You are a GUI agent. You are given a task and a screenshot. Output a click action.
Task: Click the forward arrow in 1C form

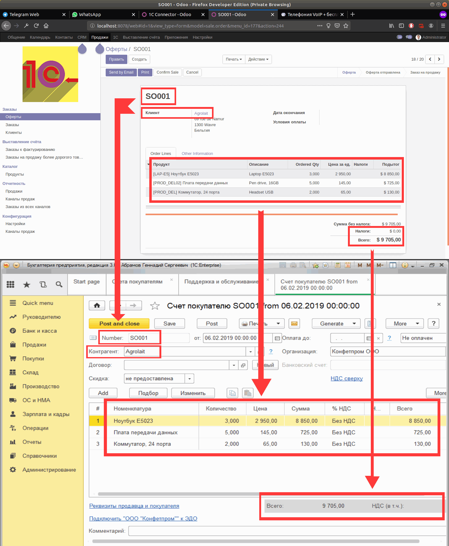click(133, 305)
